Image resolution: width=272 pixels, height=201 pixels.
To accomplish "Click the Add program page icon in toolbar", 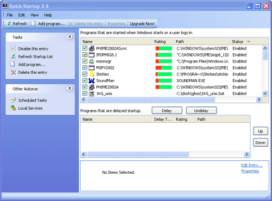I will 33,24.
